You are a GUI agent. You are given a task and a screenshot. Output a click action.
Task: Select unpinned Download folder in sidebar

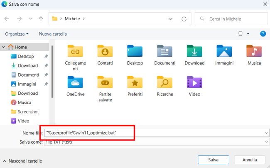[x=28, y=94]
